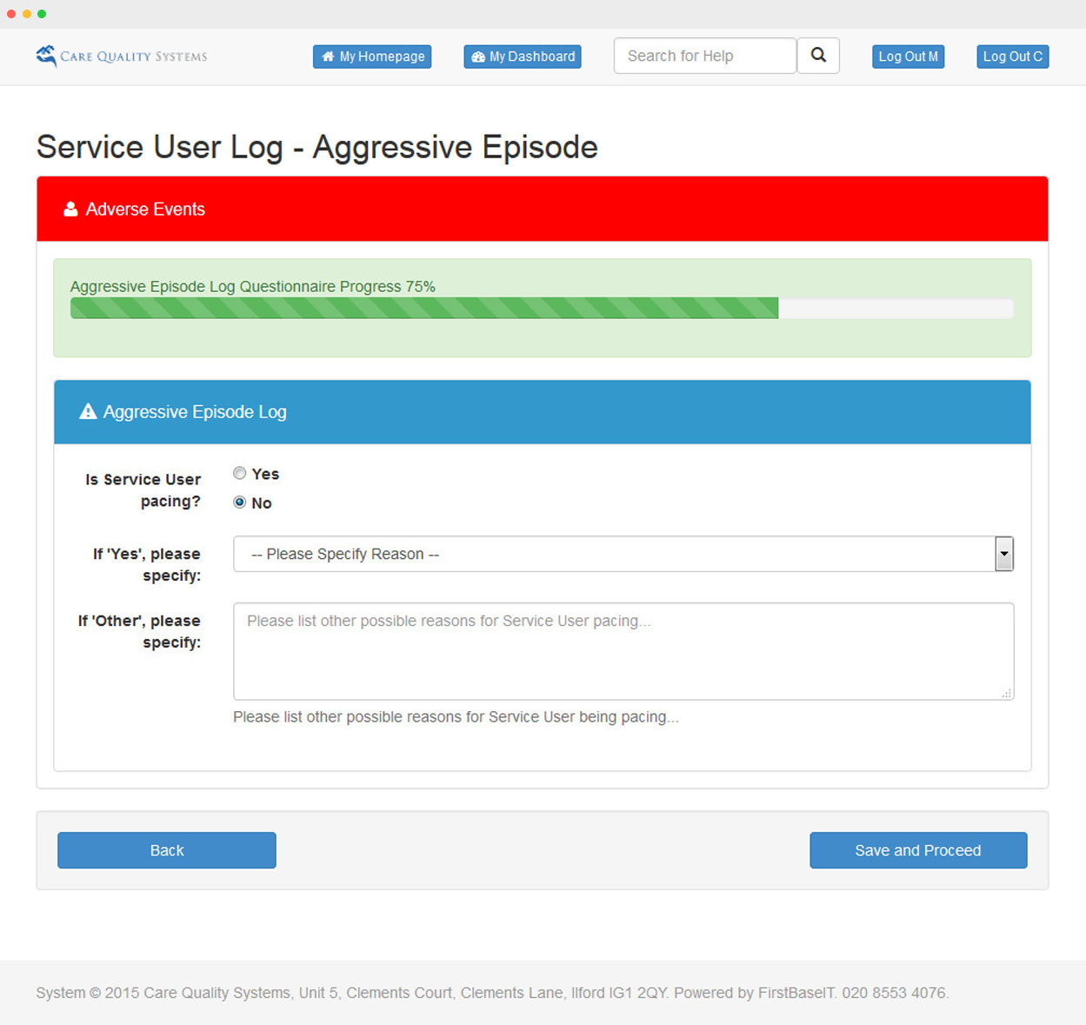Viewport: 1086px width, 1025px height.
Task: Click the home icon in My Homepage
Action: pos(328,57)
